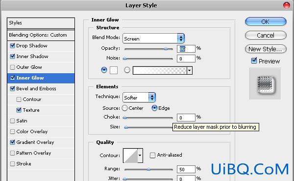
Task: Select the gradient glow radio button
Action: click(x=127, y=70)
